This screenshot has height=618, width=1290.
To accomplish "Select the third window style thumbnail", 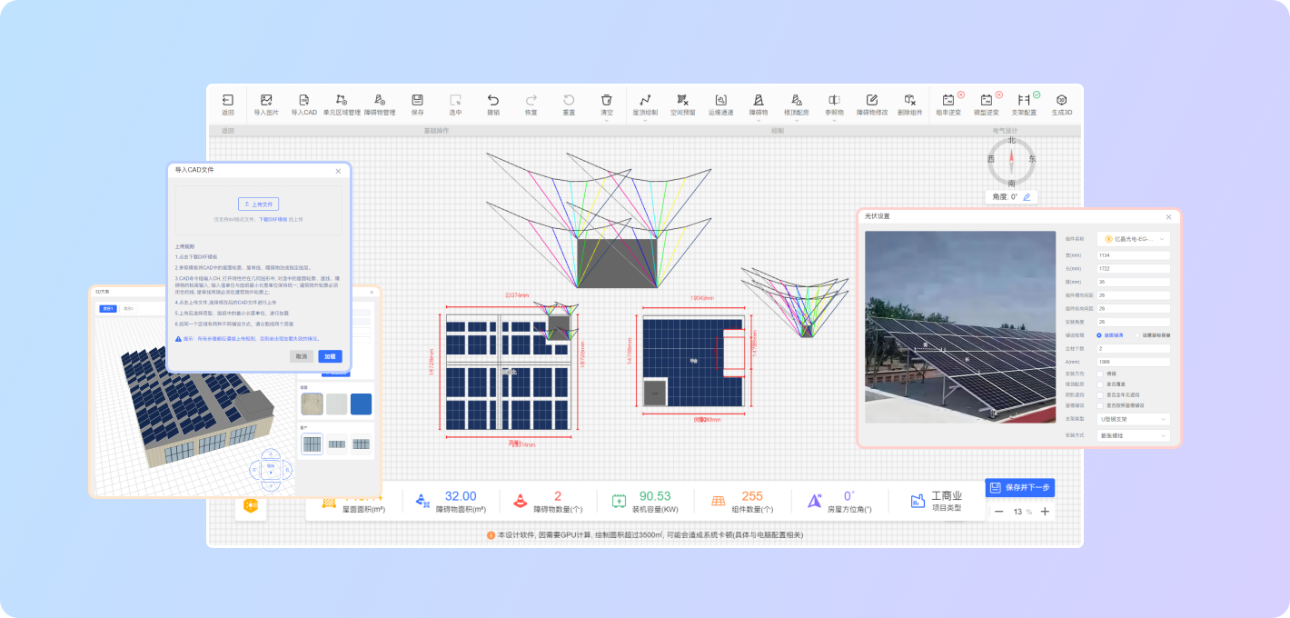I will coord(362,444).
